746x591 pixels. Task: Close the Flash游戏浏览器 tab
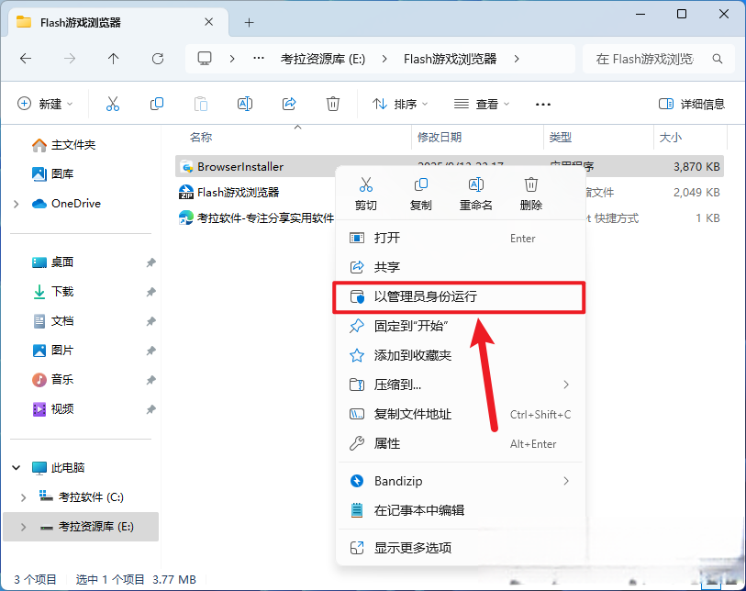click(209, 22)
